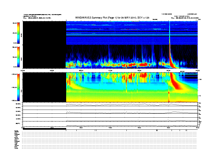Click the 100 label beside the TNR panel

[x=200, y=79]
